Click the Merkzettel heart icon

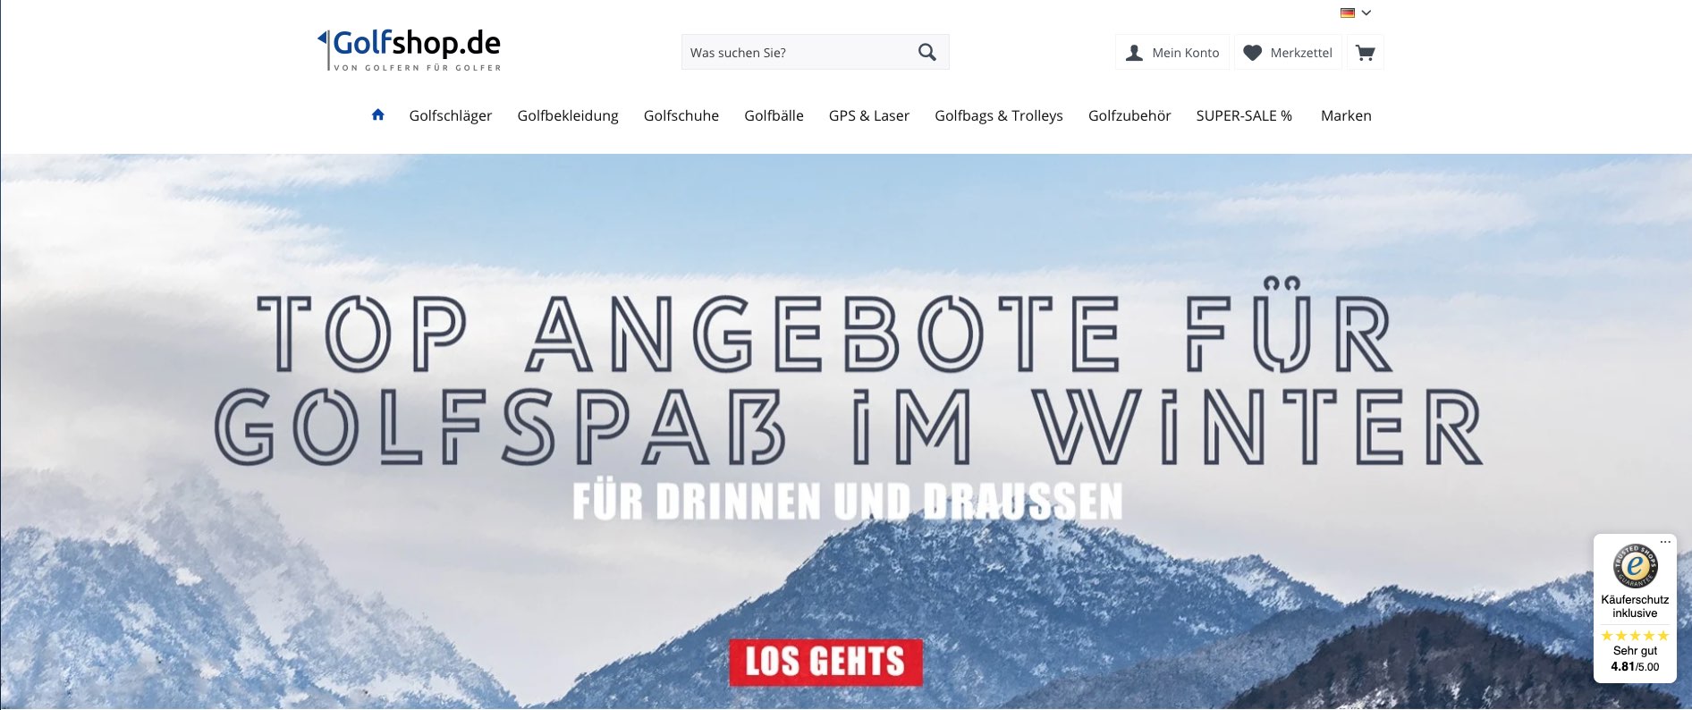(x=1253, y=53)
